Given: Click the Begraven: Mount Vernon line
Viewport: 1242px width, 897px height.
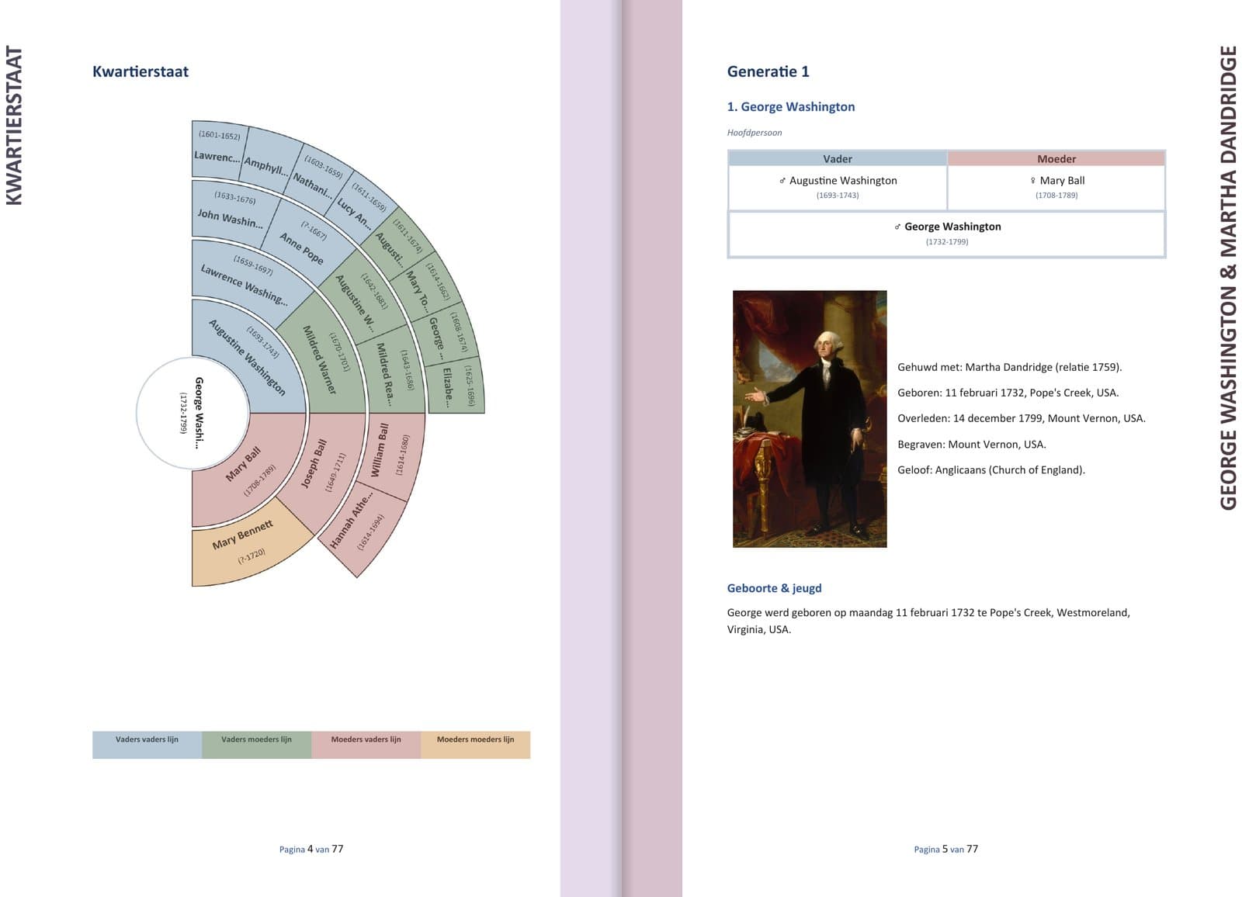Looking at the screenshot, I should pos(971,445).
